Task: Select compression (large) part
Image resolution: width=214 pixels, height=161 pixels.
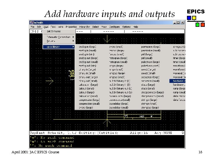Action: [x=89, y=100]
